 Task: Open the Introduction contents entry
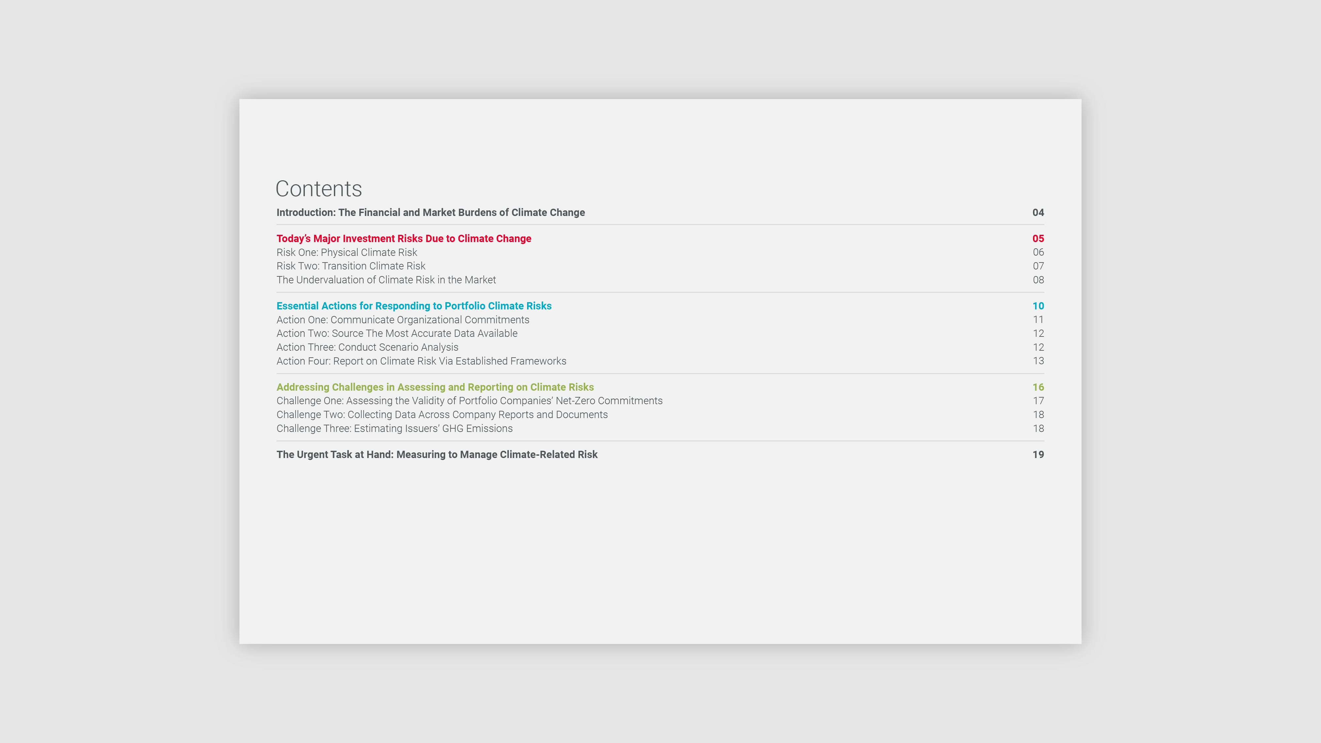[x=430, y=212]
